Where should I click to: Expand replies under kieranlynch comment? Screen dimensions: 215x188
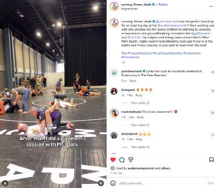[140, 147]
